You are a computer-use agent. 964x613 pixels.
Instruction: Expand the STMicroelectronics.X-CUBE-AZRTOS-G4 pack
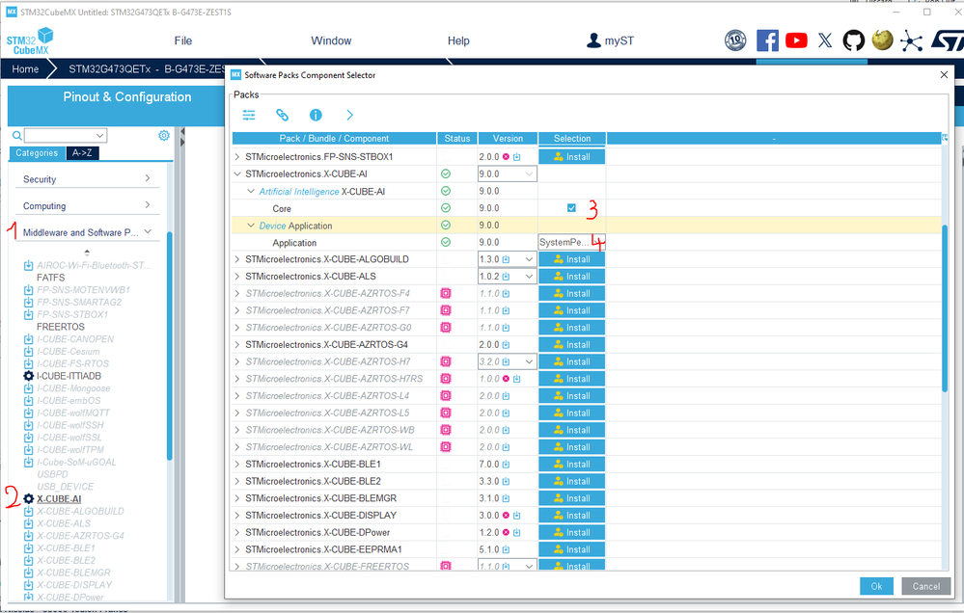point(237,345)
